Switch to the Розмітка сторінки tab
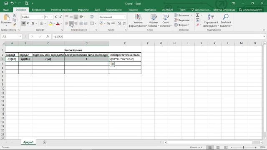 pyautogui.click(x=61, y=10)
